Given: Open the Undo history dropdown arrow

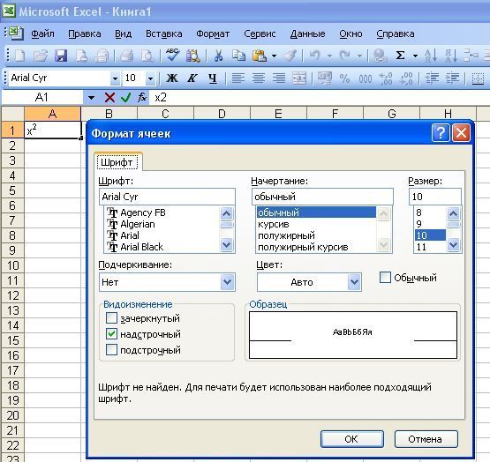Looking at the screenshot, I should point(329,56).
